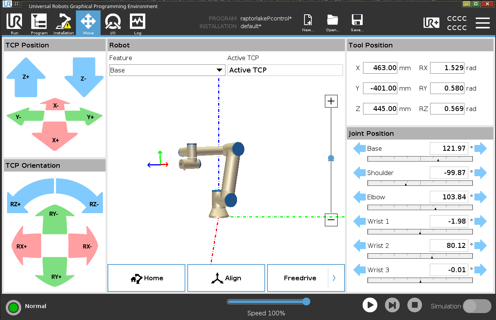Open the URCaps UR+ icon
Image resolution: width=496 pixels, height=320 pixels.
(431, 23)
